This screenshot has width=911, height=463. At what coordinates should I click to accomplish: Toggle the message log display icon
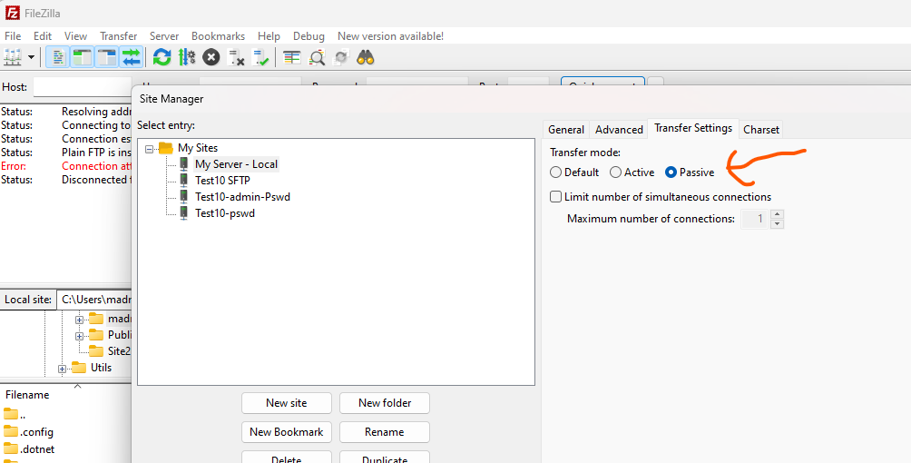57,57
